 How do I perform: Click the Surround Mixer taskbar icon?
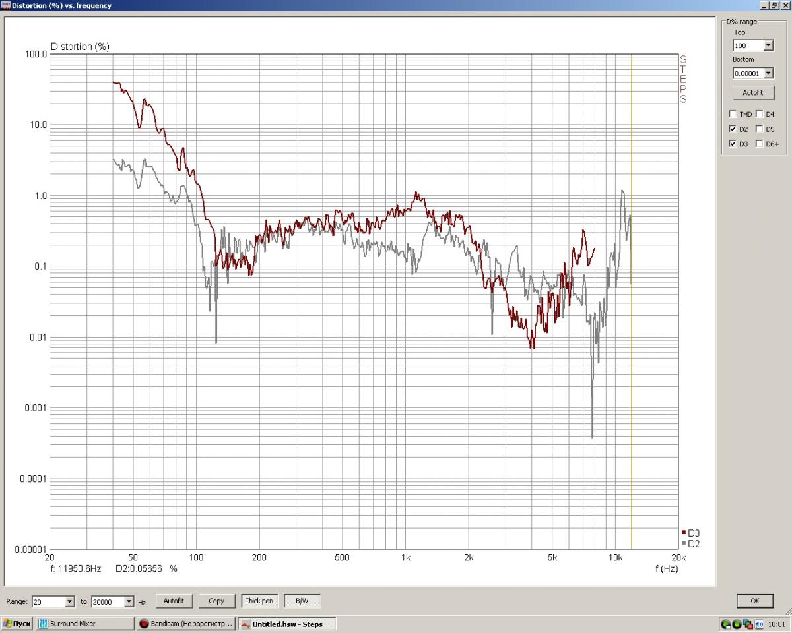pos(44,624)
